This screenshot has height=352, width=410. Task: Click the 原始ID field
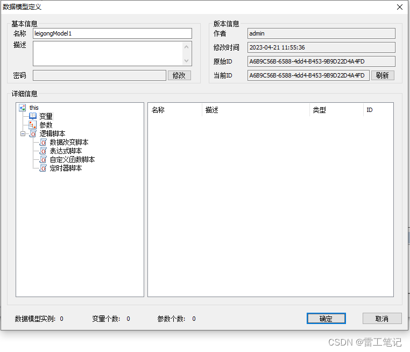coord(321,61)
